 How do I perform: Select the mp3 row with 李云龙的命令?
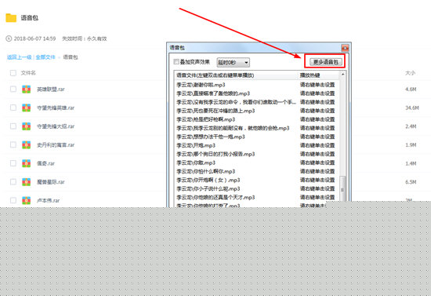point(237,102)
